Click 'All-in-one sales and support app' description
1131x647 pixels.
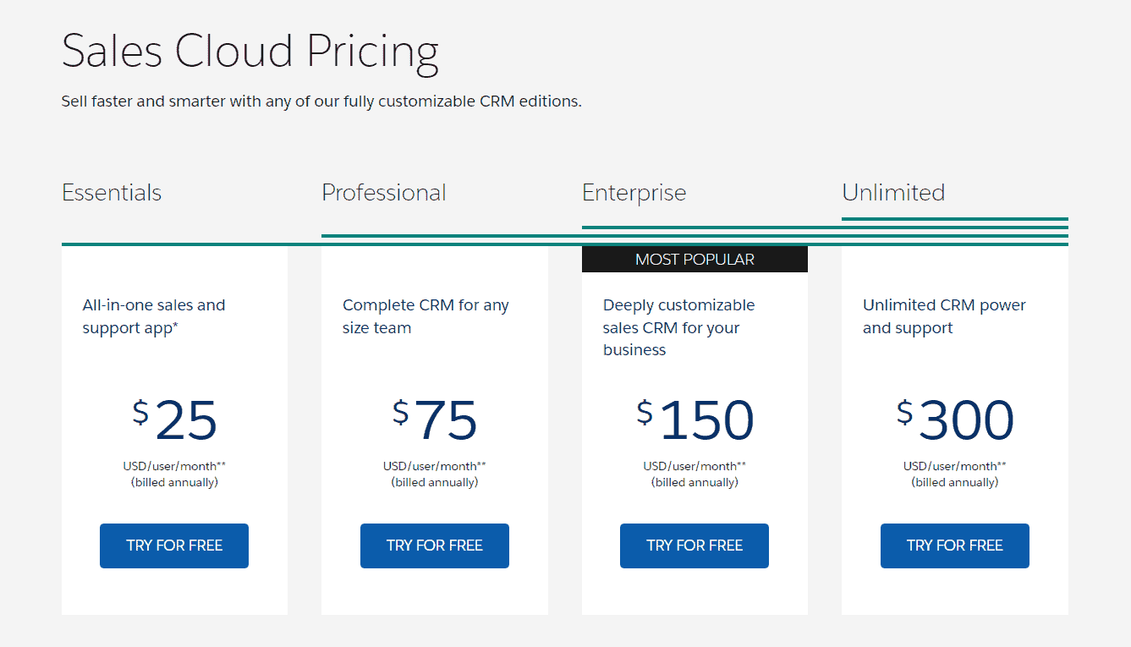[154, 316]
